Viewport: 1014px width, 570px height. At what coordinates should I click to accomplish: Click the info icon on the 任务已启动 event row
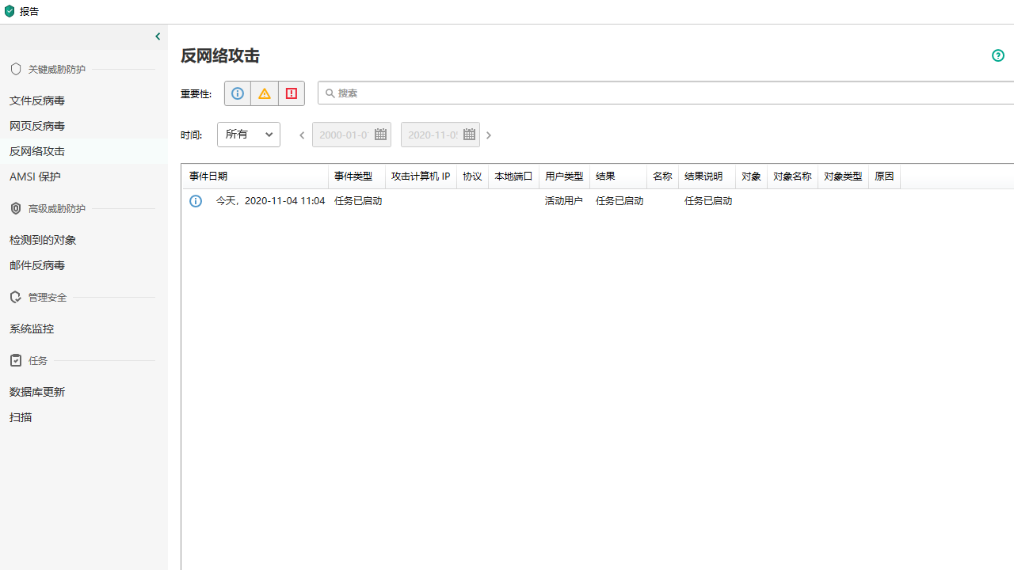(x=196, y=201)
